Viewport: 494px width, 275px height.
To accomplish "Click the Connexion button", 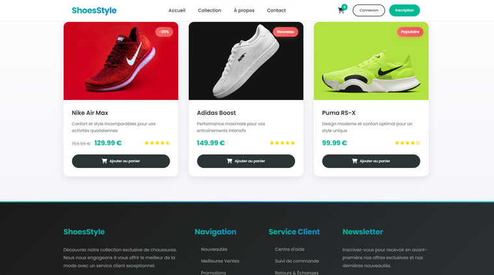I will pos(369,10).
